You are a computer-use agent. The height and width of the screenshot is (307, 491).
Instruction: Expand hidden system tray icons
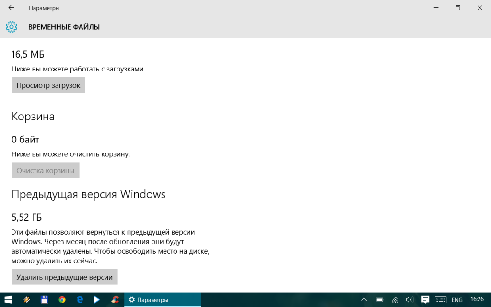click(x=363, y=299)
